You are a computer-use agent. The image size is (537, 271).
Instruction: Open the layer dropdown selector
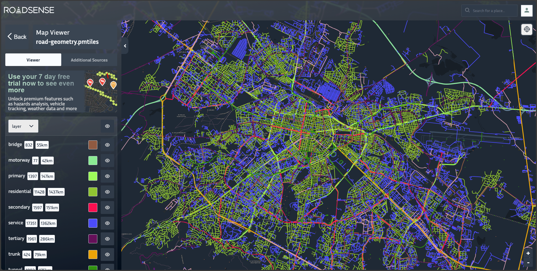23,126
